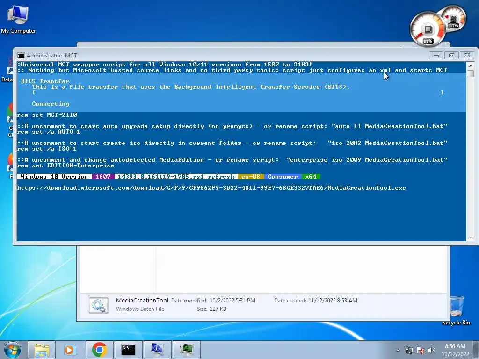Close the Administrator: MCT window
479x359 pixels.
[467, 56]
